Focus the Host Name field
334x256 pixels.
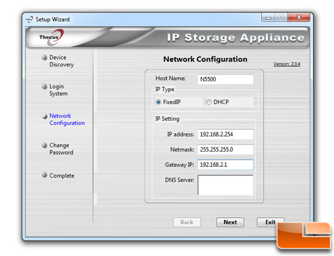click(225, 79)
